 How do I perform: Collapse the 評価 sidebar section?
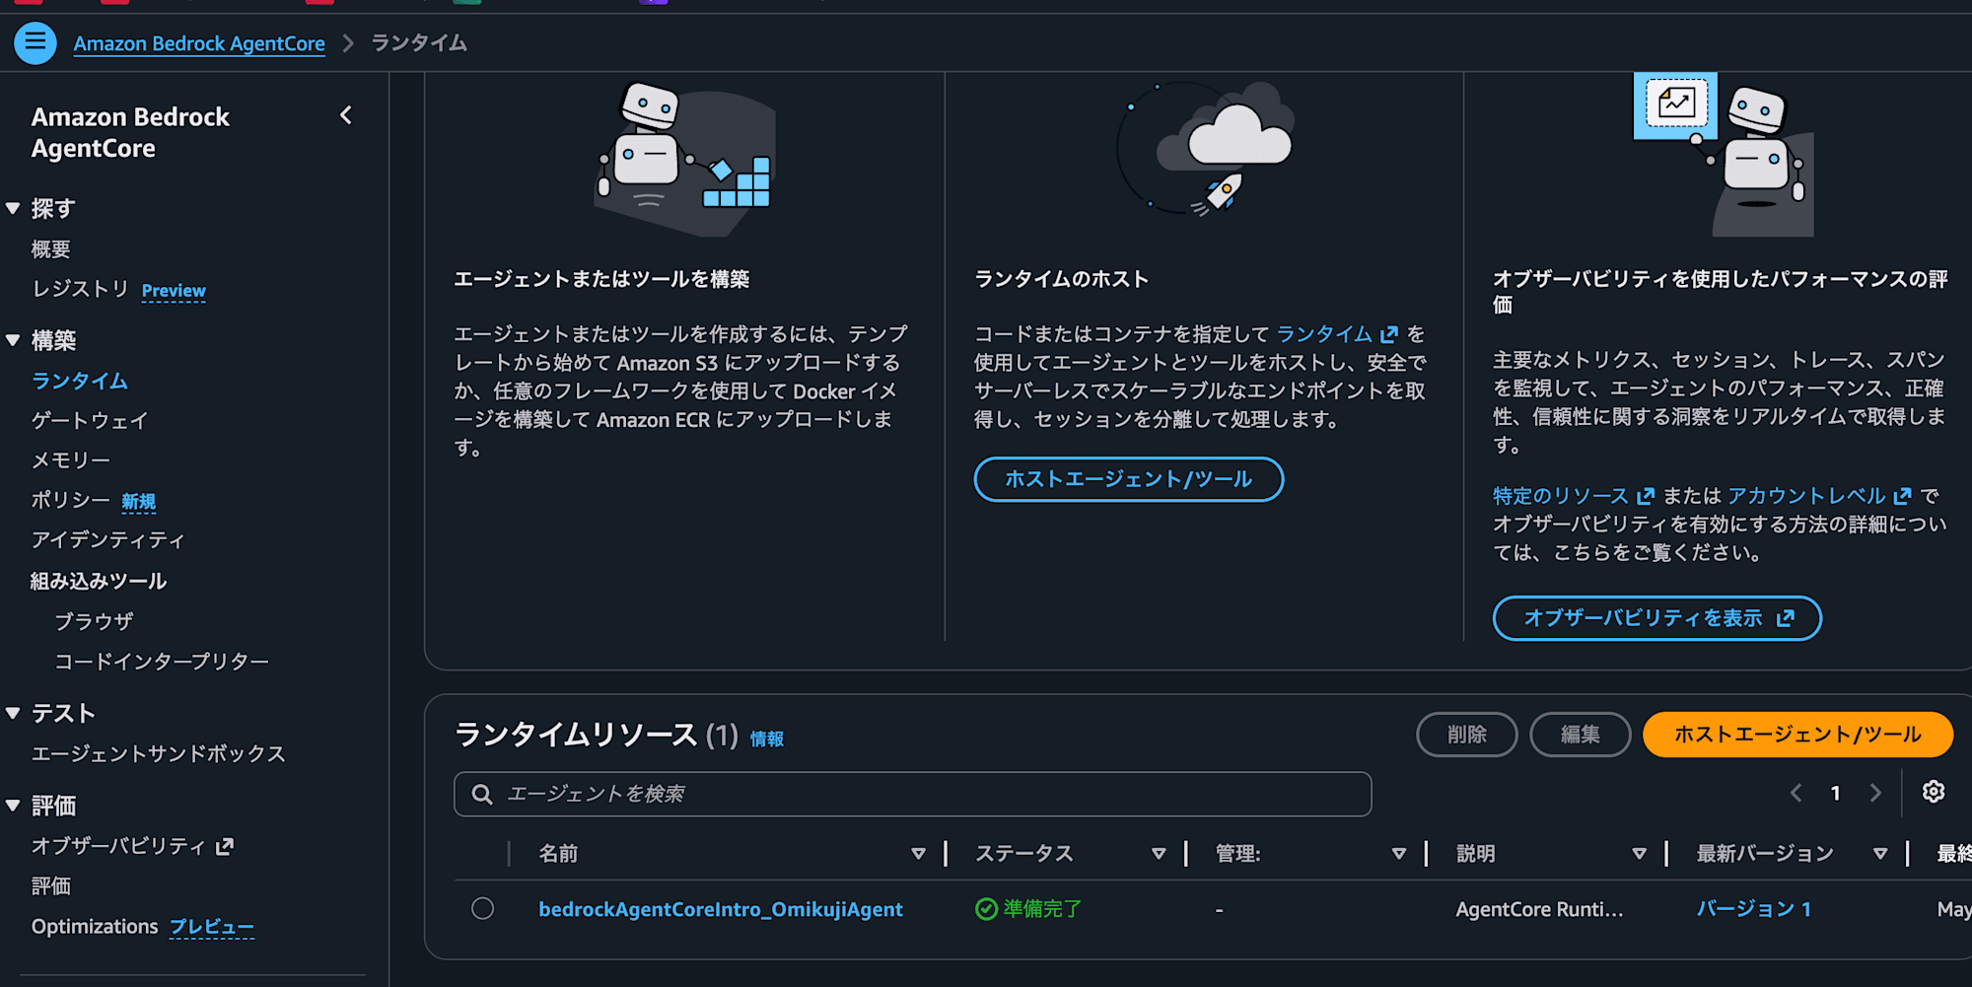tap(13, 806)
